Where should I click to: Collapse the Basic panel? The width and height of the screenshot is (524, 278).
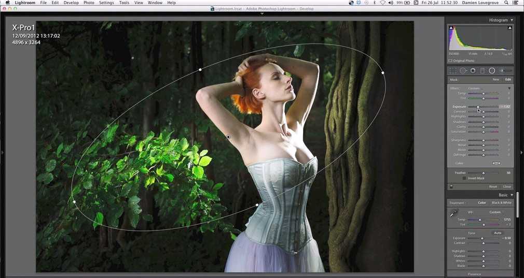point(512,195)
